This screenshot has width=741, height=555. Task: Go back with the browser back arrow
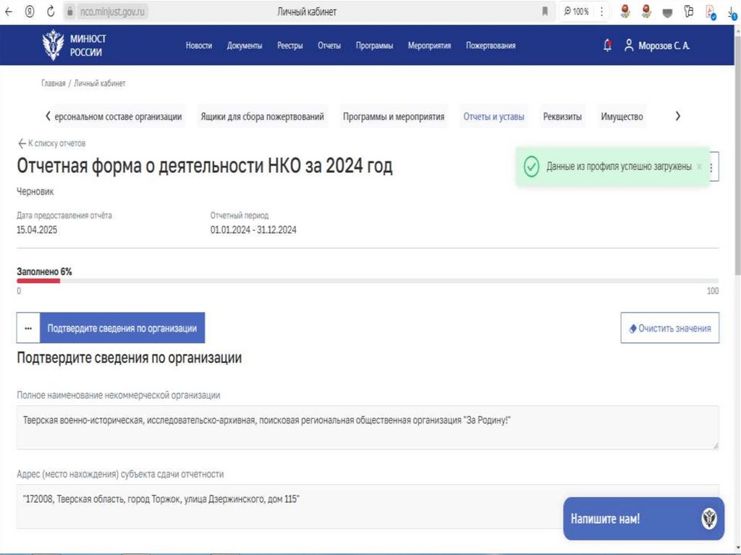click(x=9, y=12)
